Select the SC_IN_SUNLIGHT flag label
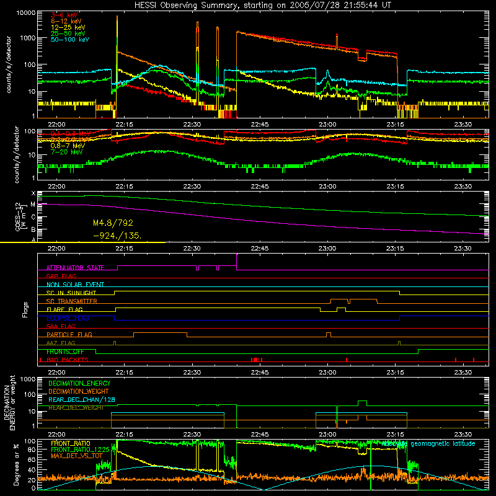The image size is (496, 496). [x=71, y=293]
